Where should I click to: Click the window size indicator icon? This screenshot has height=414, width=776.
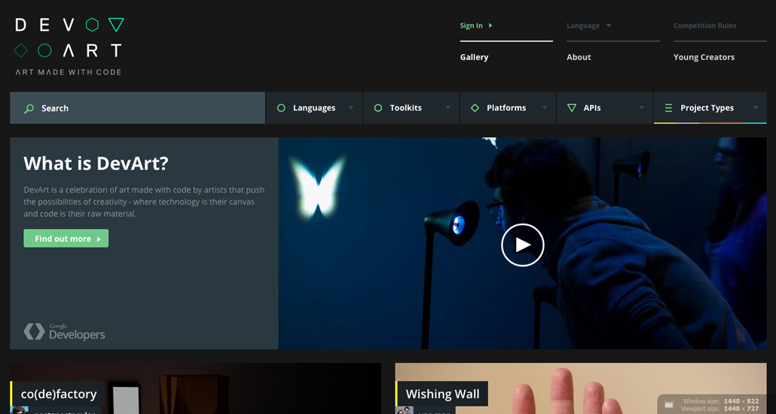[668, 404]
